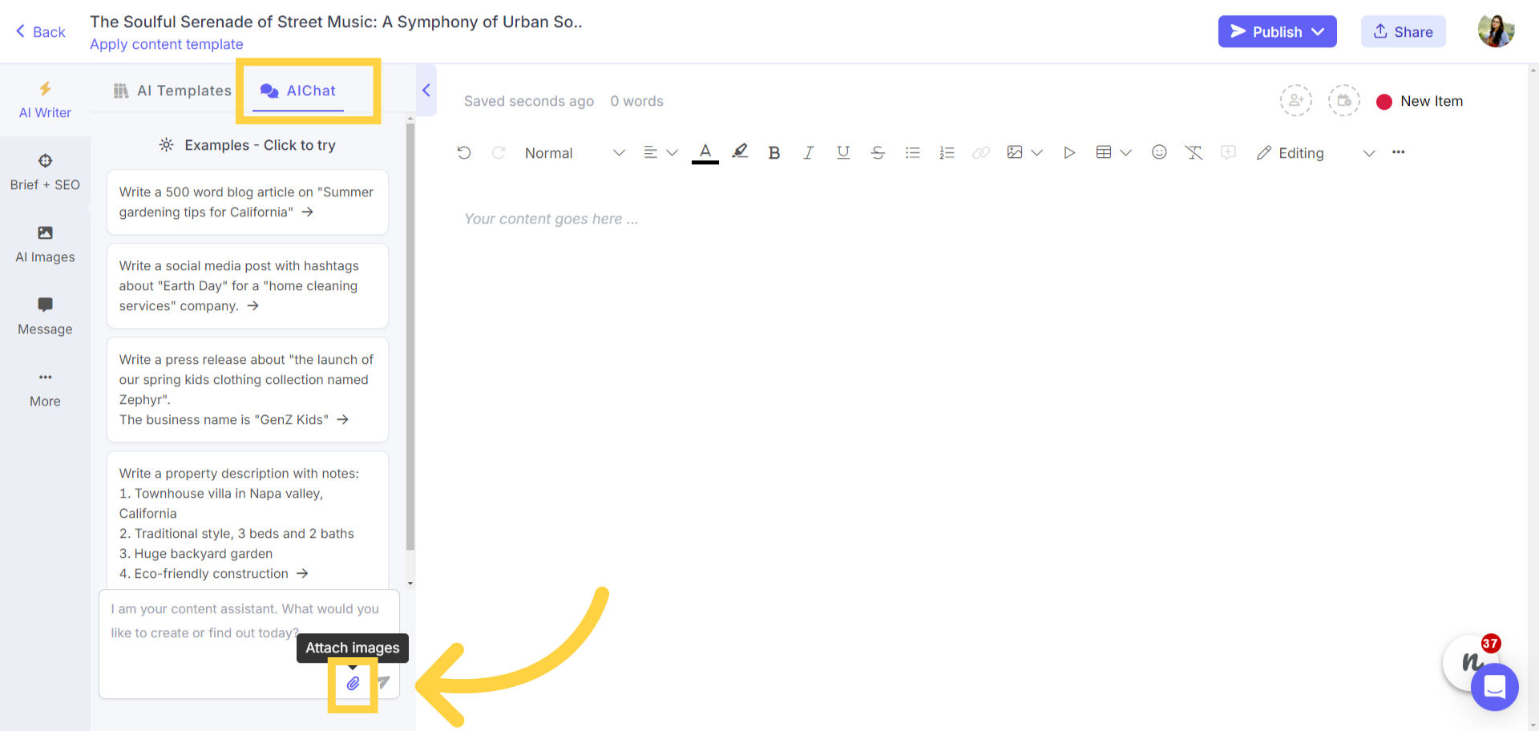Open the Editing mode dropdown
Viewport: 1539px width, 731px height.
(1315, 152)
